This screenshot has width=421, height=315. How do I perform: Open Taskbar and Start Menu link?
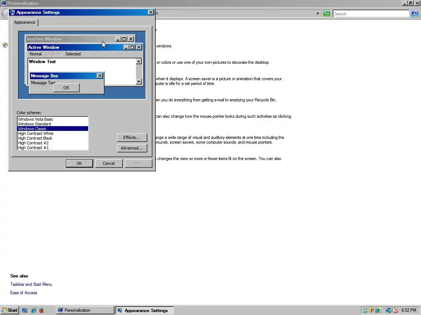(31, 284)
